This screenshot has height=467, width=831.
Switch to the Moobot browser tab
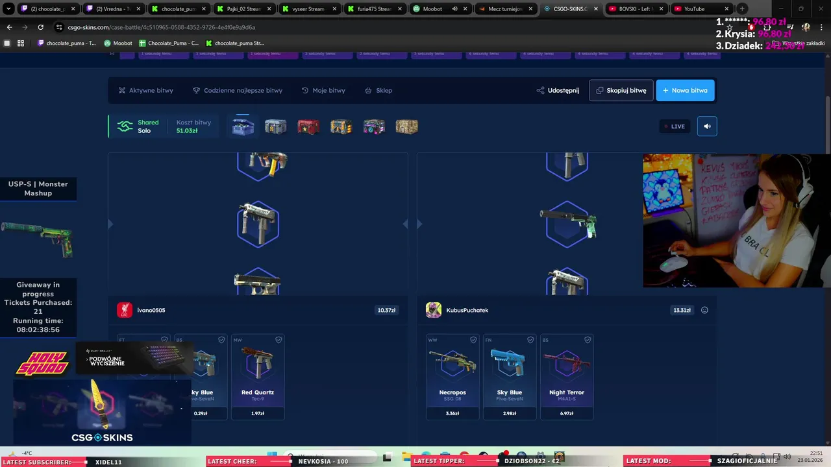coord(440,9)
